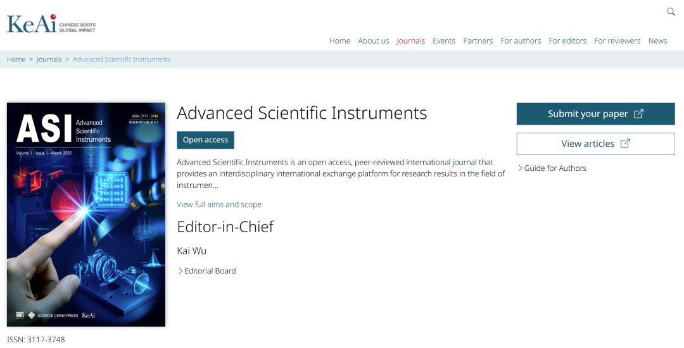Select Partners in the navigation bar
This screenshot has width=684, height=348.
478,40
